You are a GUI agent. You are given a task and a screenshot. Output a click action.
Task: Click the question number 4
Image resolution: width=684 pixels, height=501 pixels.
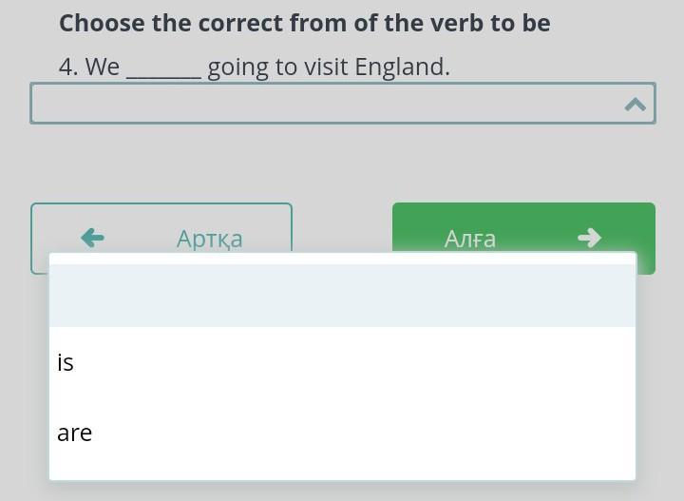click(67, 67)
